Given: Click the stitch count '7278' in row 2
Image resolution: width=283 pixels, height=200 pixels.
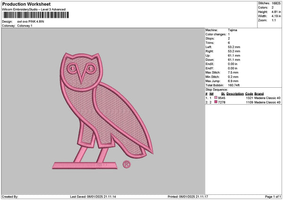Looking at the screenshot, I should click(x=222, y=102).
